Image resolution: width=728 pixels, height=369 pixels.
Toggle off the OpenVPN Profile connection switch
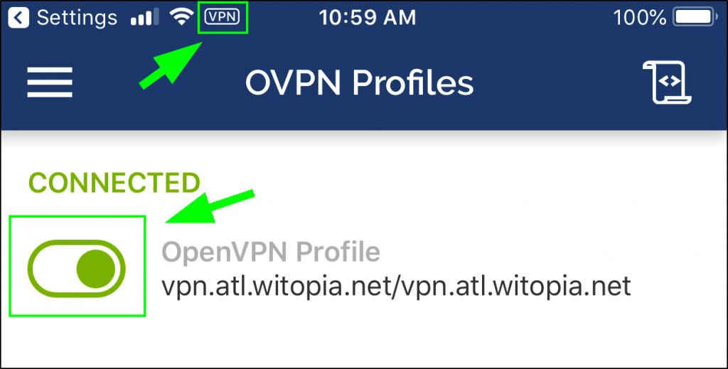pyautogui.click(x=77, y=268)
